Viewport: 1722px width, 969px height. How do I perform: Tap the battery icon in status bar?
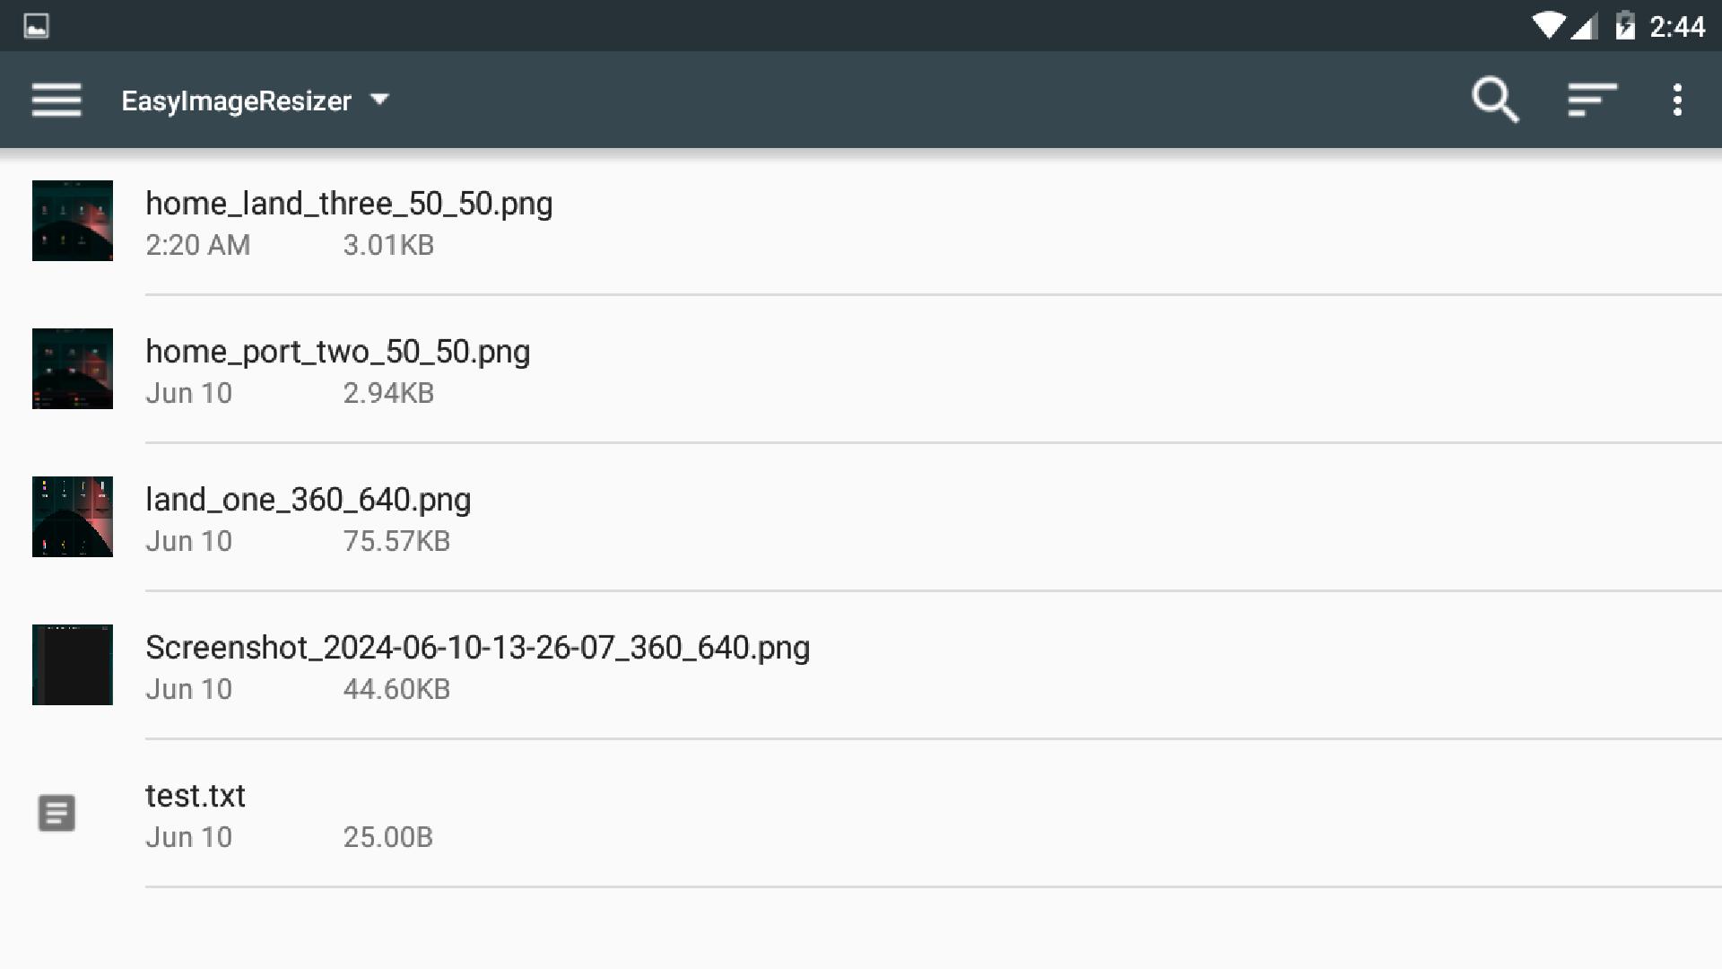(x=1625, y=26)
